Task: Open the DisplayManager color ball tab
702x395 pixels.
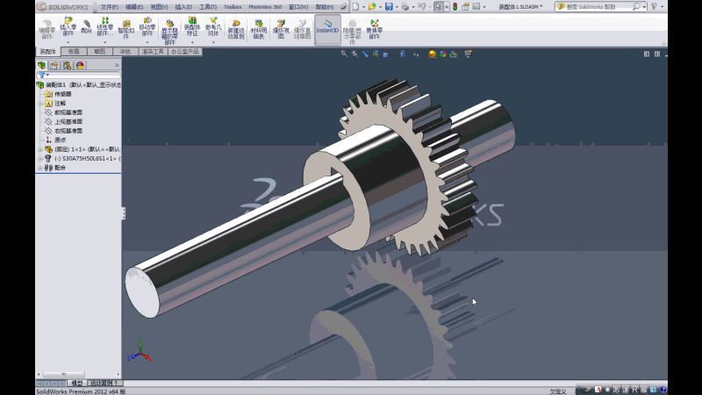Action: click(80, 65)
